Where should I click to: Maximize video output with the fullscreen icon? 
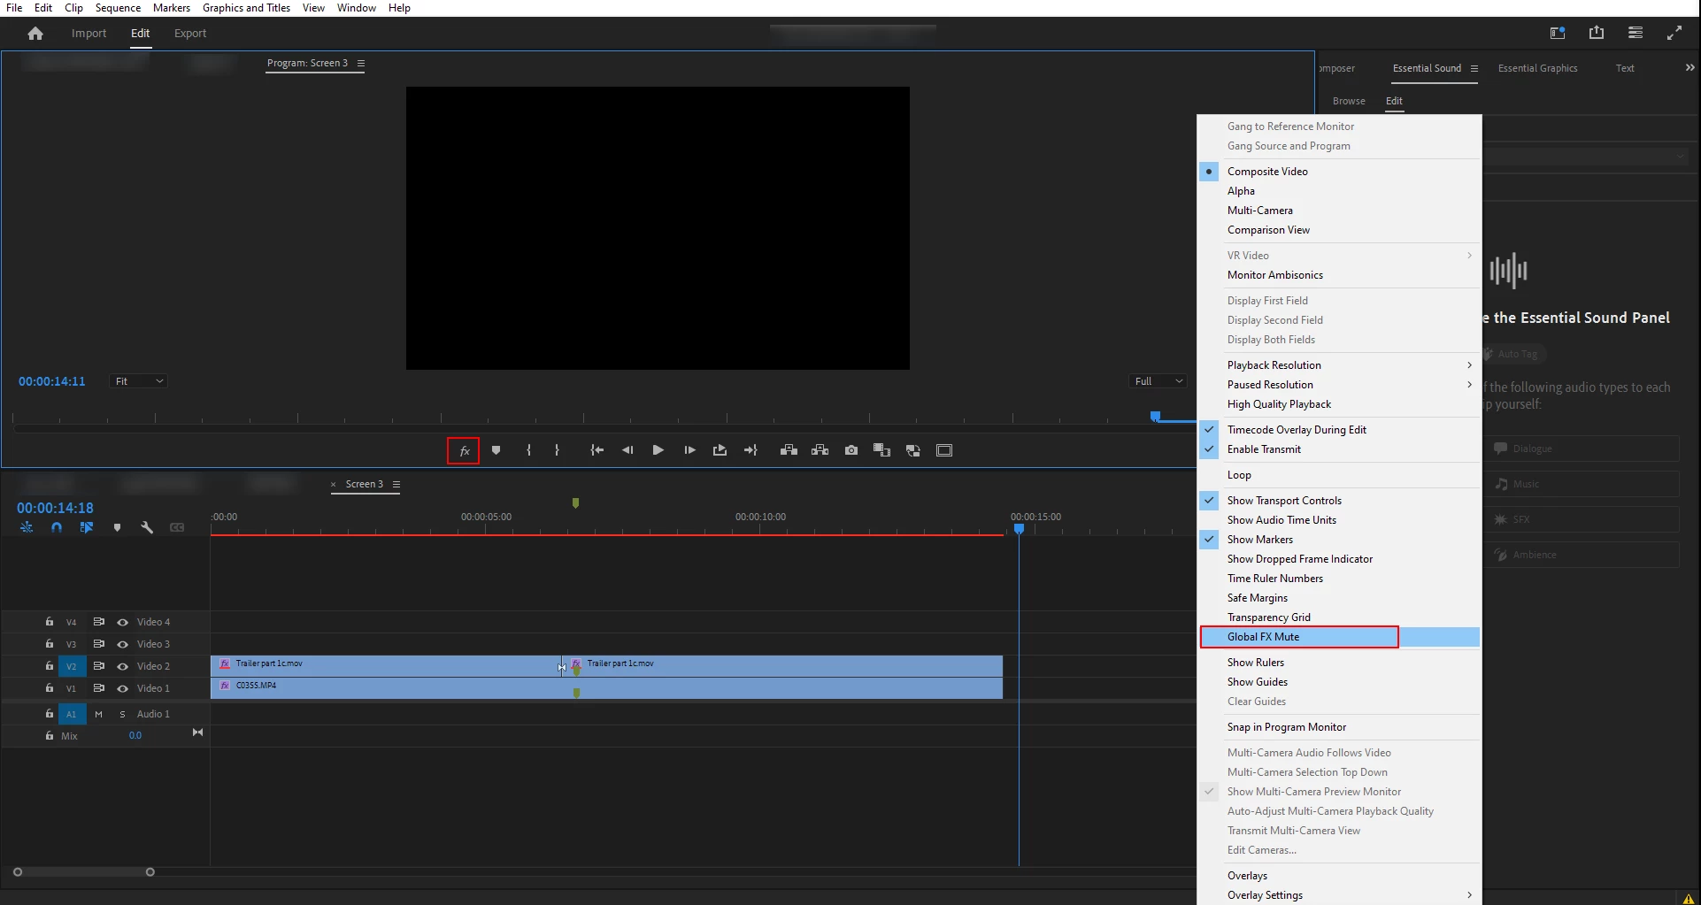(x=1674, y=33)
